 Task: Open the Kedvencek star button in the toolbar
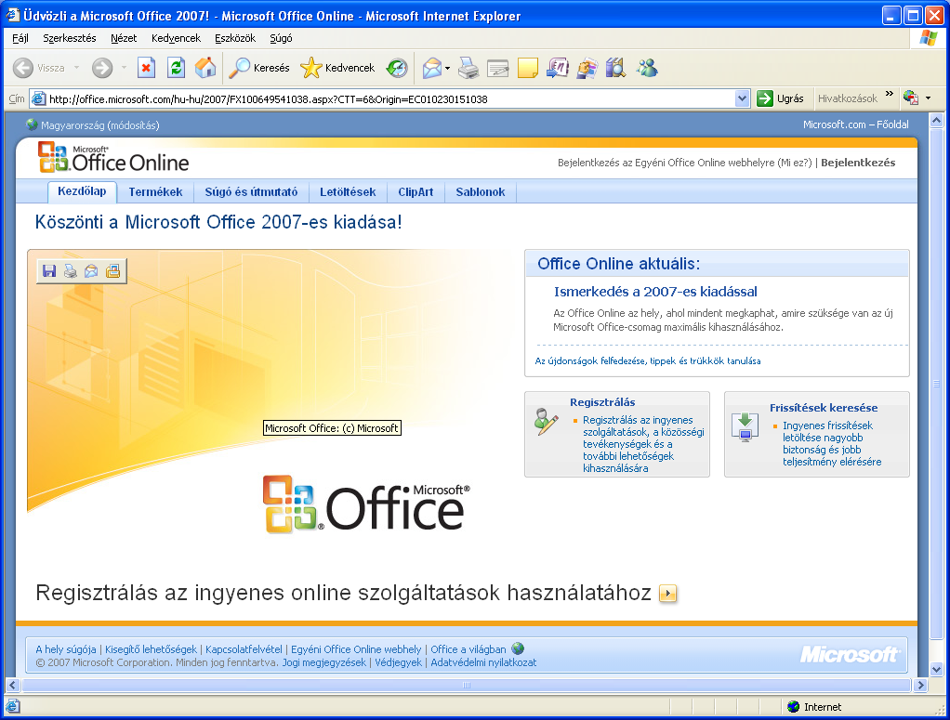coord(337,68)
